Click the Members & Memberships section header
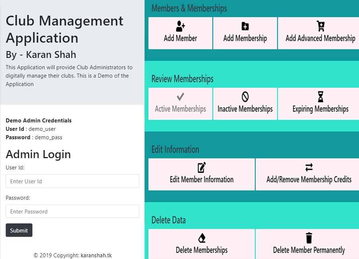 coord(188,8)
